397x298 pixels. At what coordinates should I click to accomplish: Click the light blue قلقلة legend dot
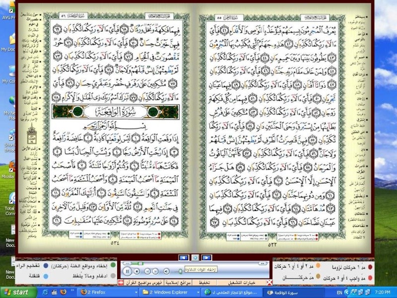(46, 276)
